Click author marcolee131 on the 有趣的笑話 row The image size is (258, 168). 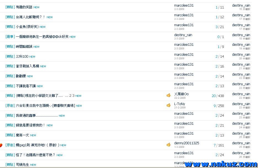point(184,6)
